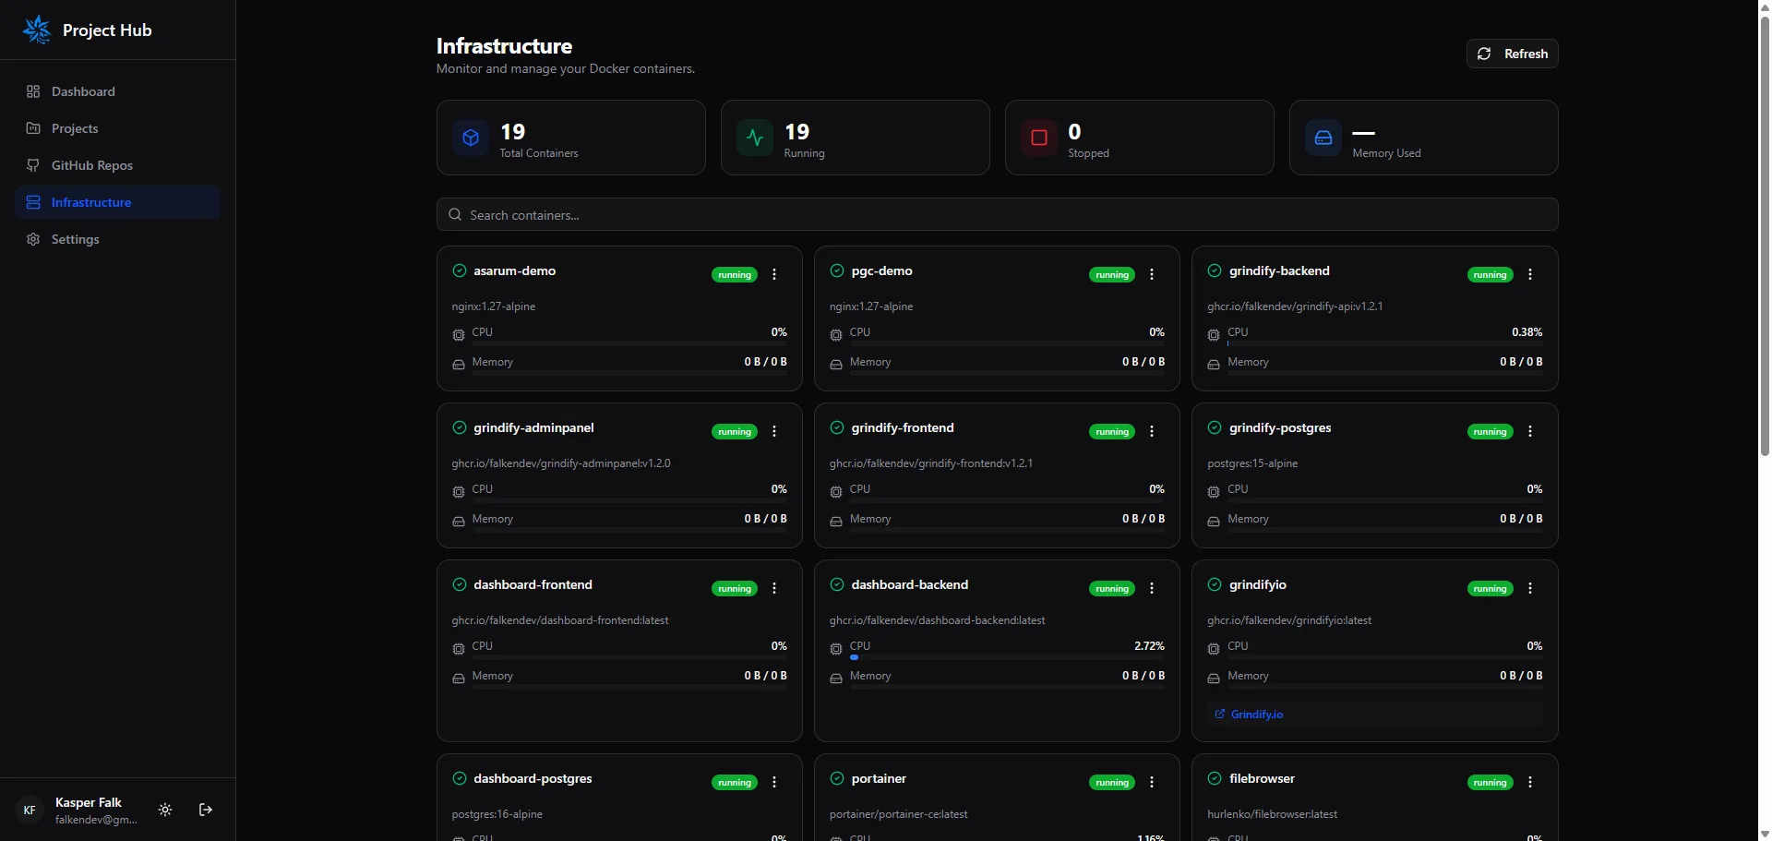Click the grindify-adminpanel container name

tap(533, 427)
